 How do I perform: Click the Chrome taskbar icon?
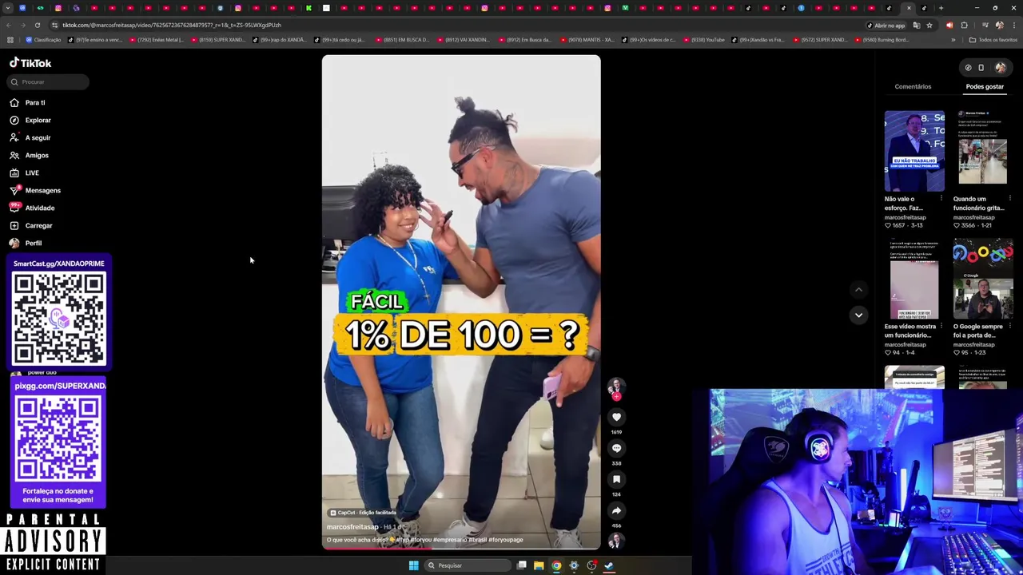pos(556,565)
